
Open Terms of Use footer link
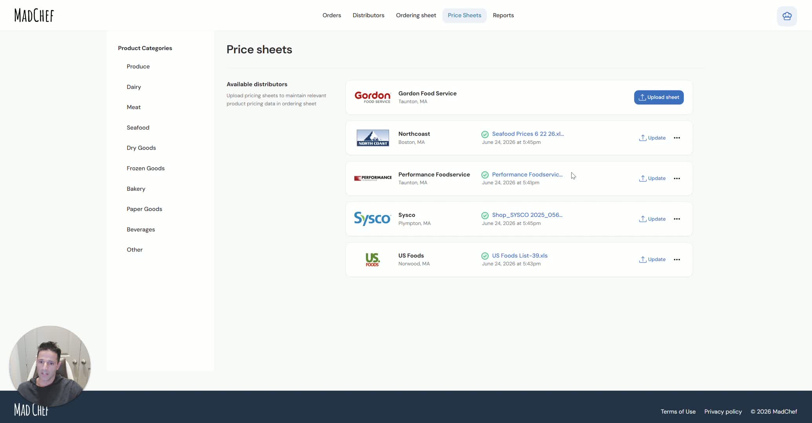[x=678, y=412]
